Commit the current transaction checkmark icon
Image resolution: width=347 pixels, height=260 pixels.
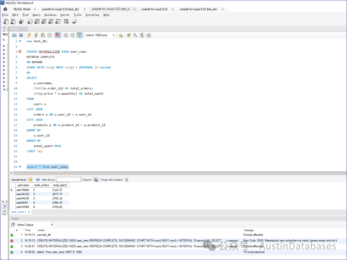pos(66,35)
